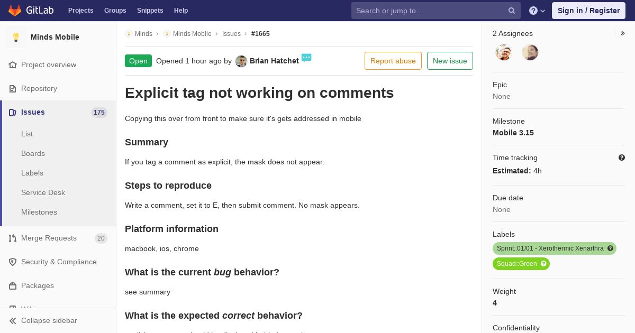Viewport: 635px width, 333px height.
Task: Select Issues in the sidebar
Action: [58, 113]
